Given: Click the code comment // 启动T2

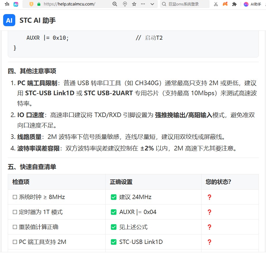Looking at the screenshot, I should pos(149,38).
